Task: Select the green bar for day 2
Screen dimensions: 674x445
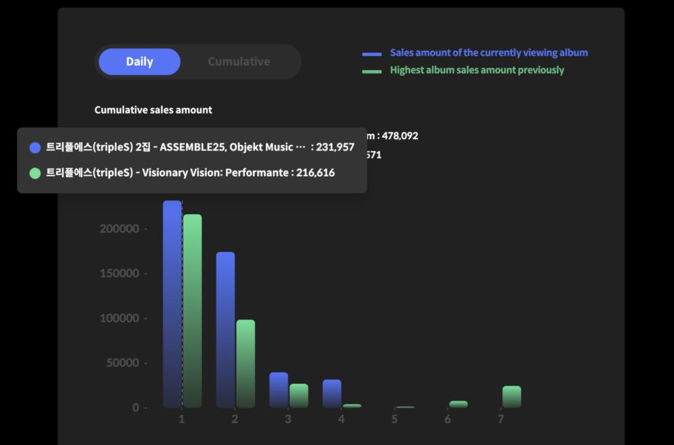Action: (246, 364)
